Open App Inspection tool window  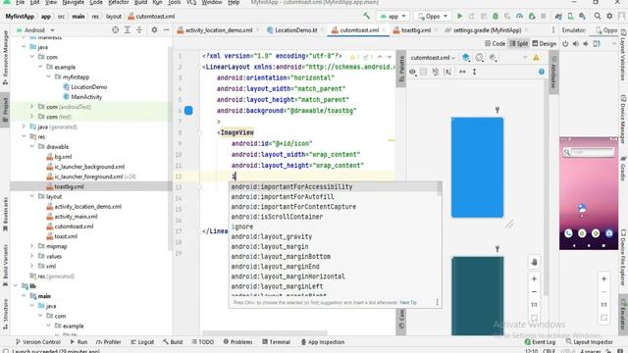323,342
